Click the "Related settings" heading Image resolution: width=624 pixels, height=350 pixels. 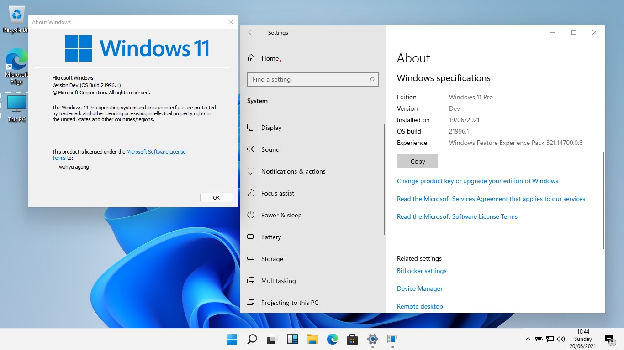[419, 258]
